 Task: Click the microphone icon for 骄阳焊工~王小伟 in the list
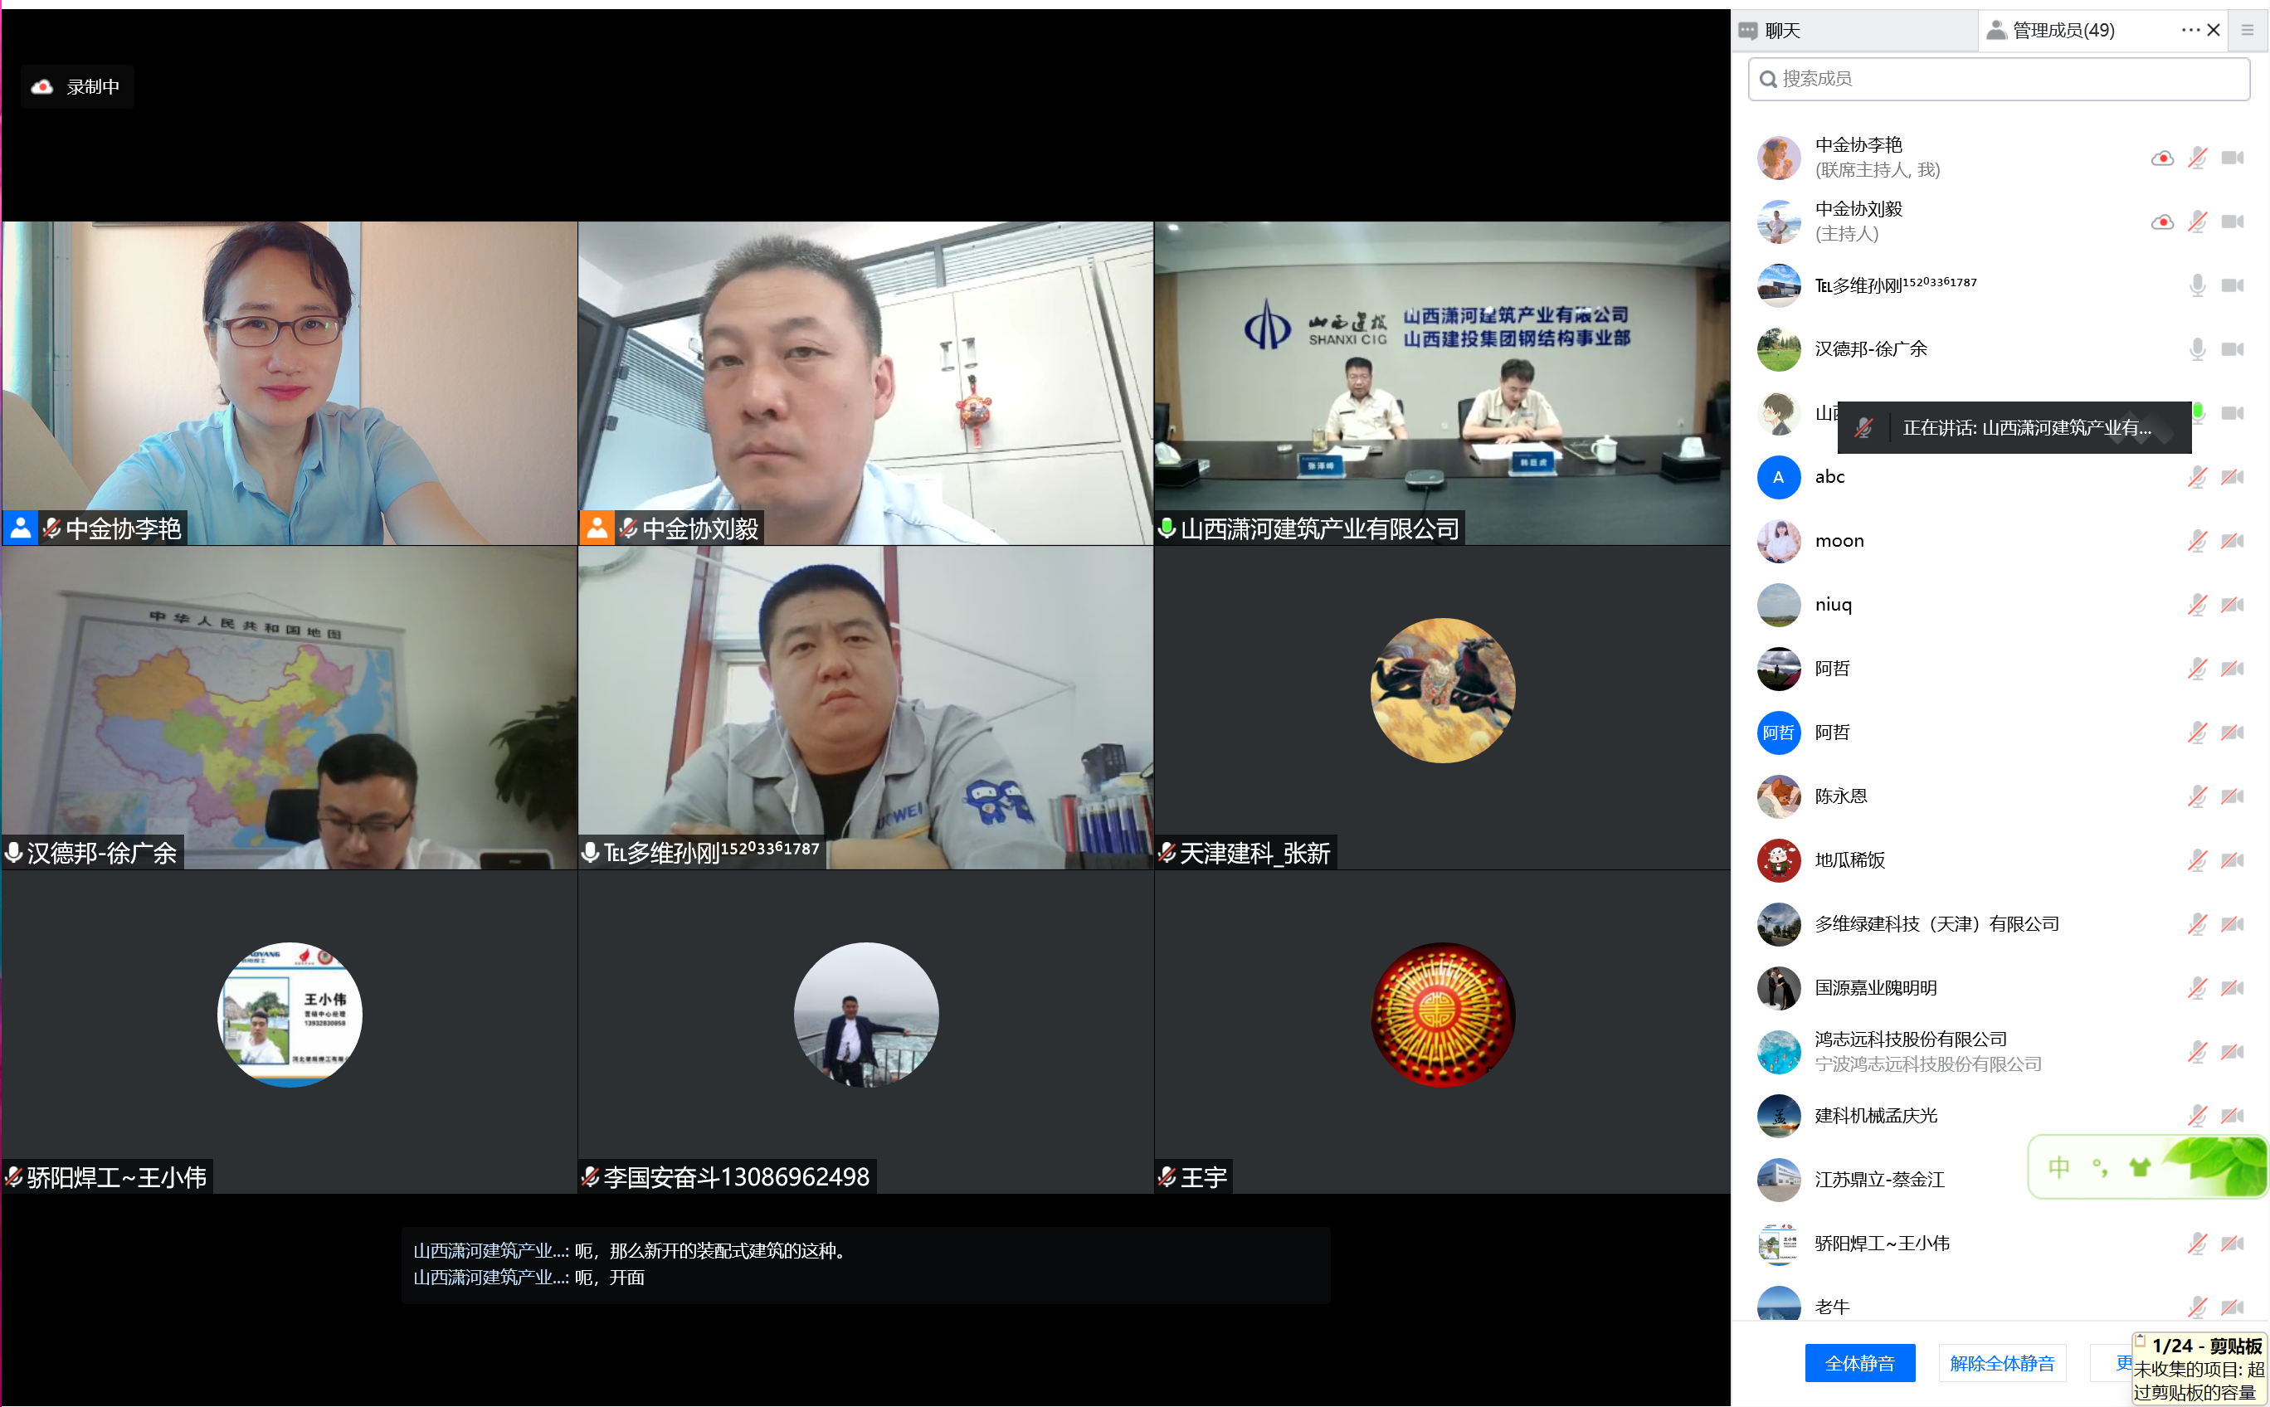[x=2196, y=1244]
